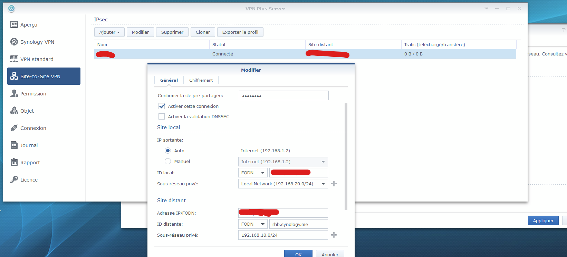Click Appliquer in the background window
The height and width of the screenshot is (257, 567).
point(543,220)
